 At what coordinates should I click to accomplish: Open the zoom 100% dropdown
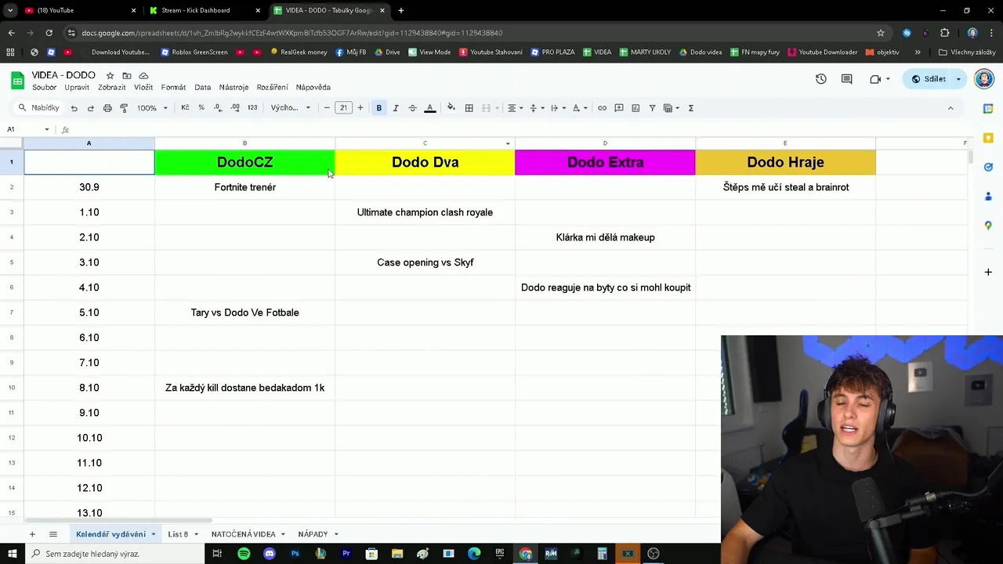point(152,108)
